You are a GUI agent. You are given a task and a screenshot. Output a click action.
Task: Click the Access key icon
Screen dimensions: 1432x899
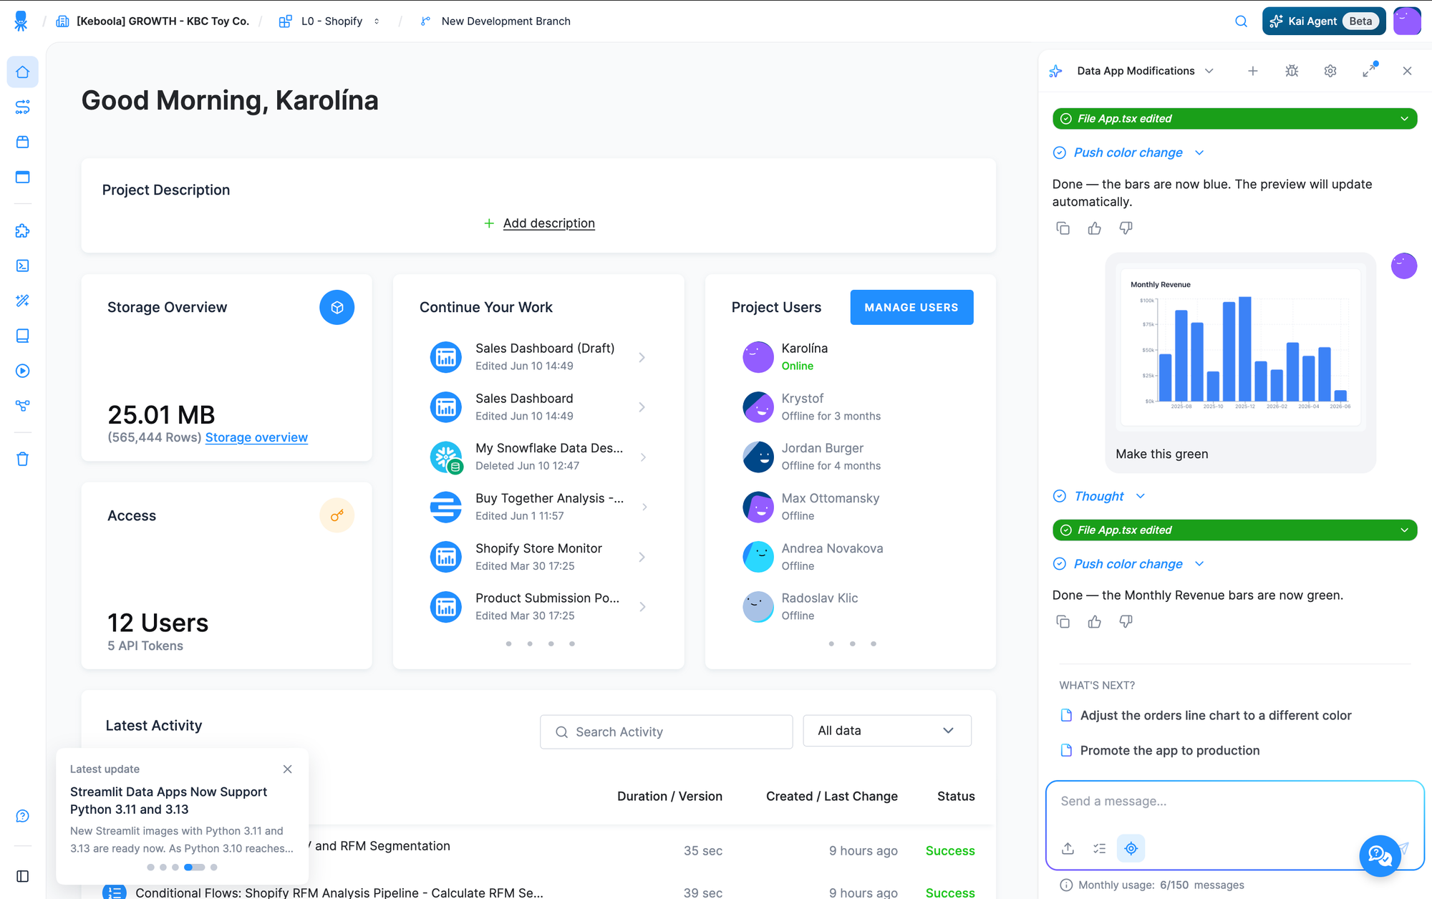(x=337, y=515)
